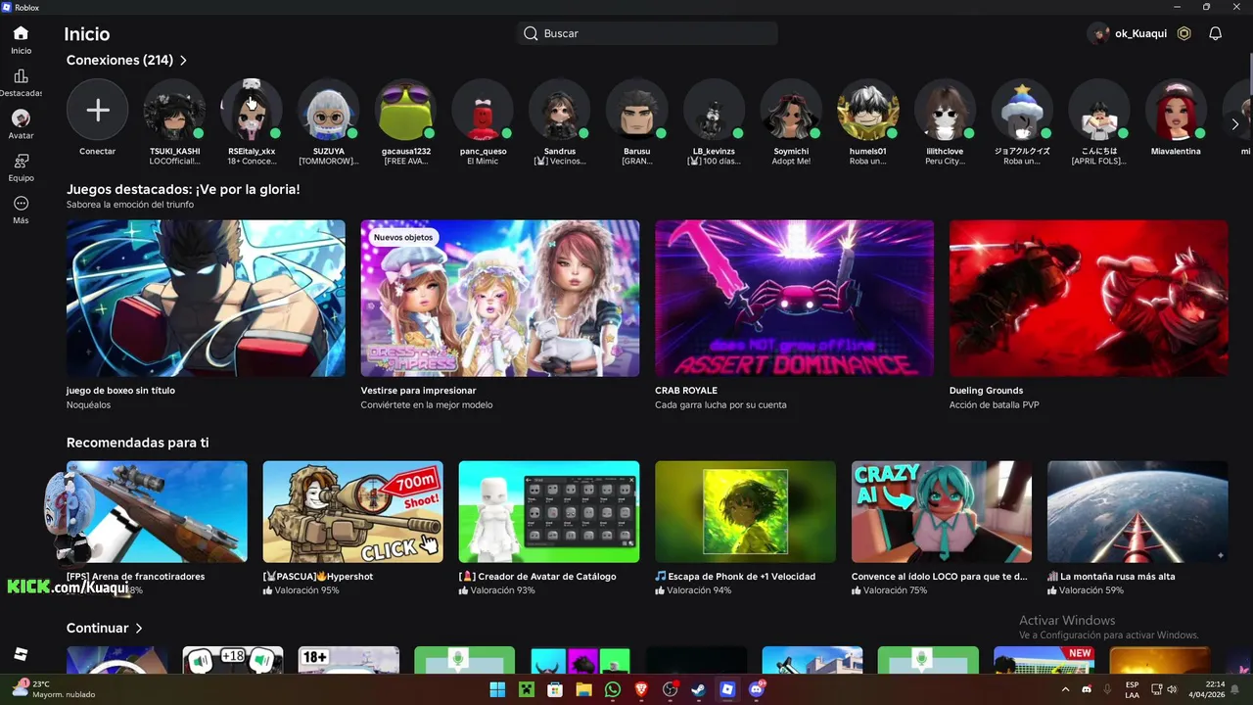
Task: Open Discord from the taskbar
Action: point(756,689)
